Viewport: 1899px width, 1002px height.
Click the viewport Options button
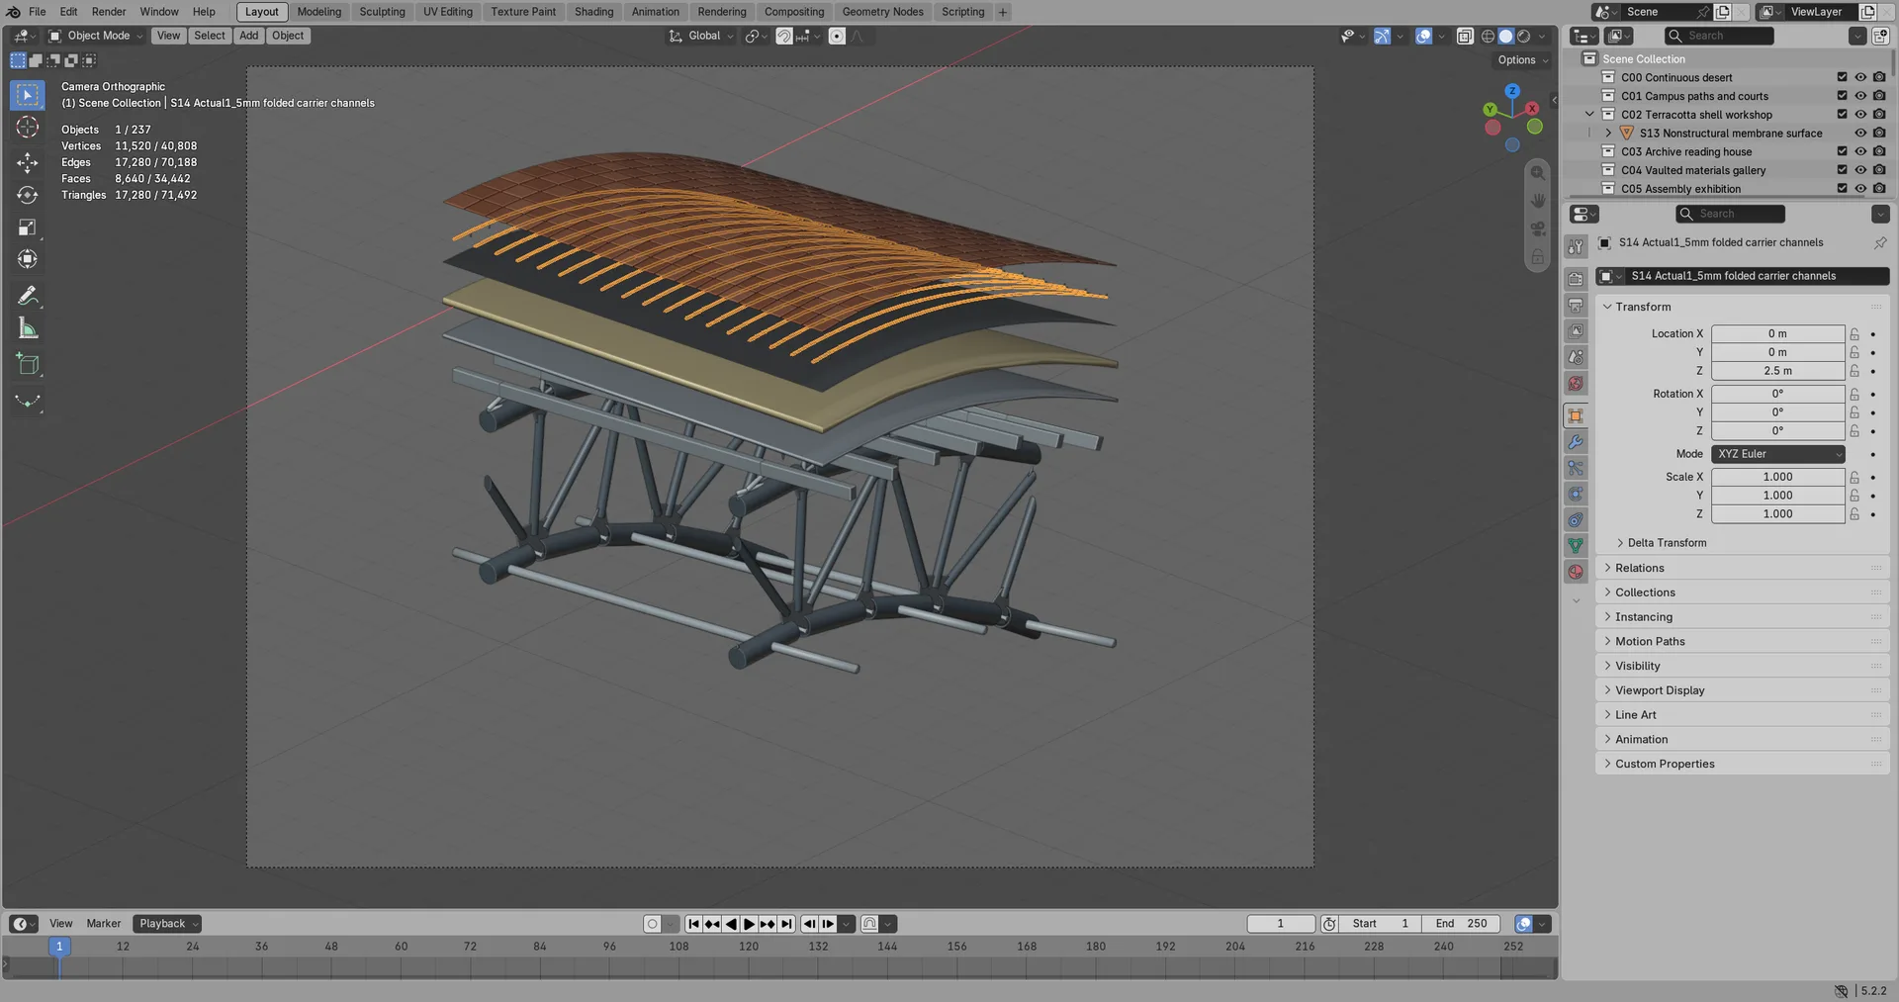(x=1523, y=60)
